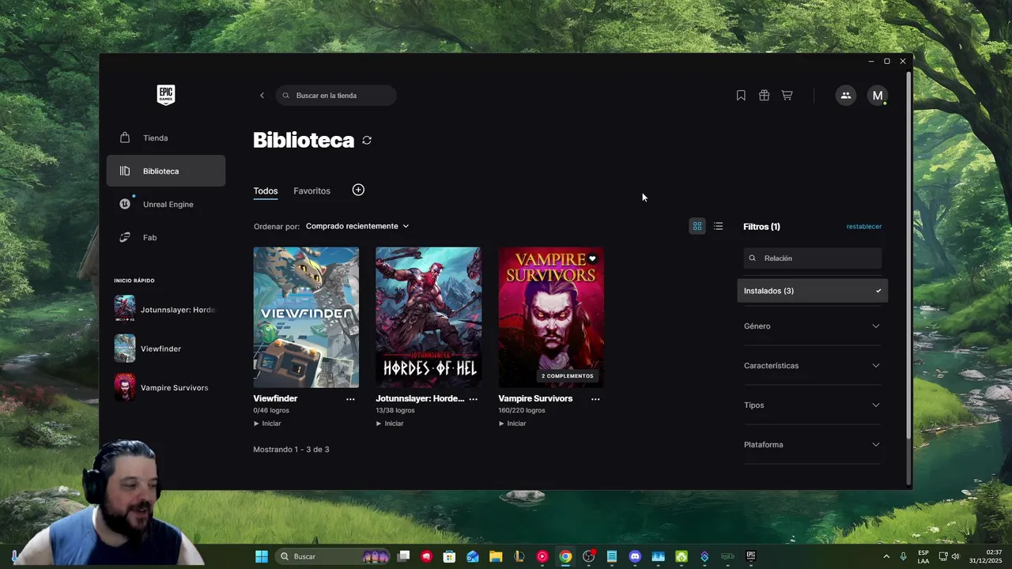This screenshot has width=1012, height=569.
Task: Open Microsoft Store from the taskbar
Action: tap(449, 556)
